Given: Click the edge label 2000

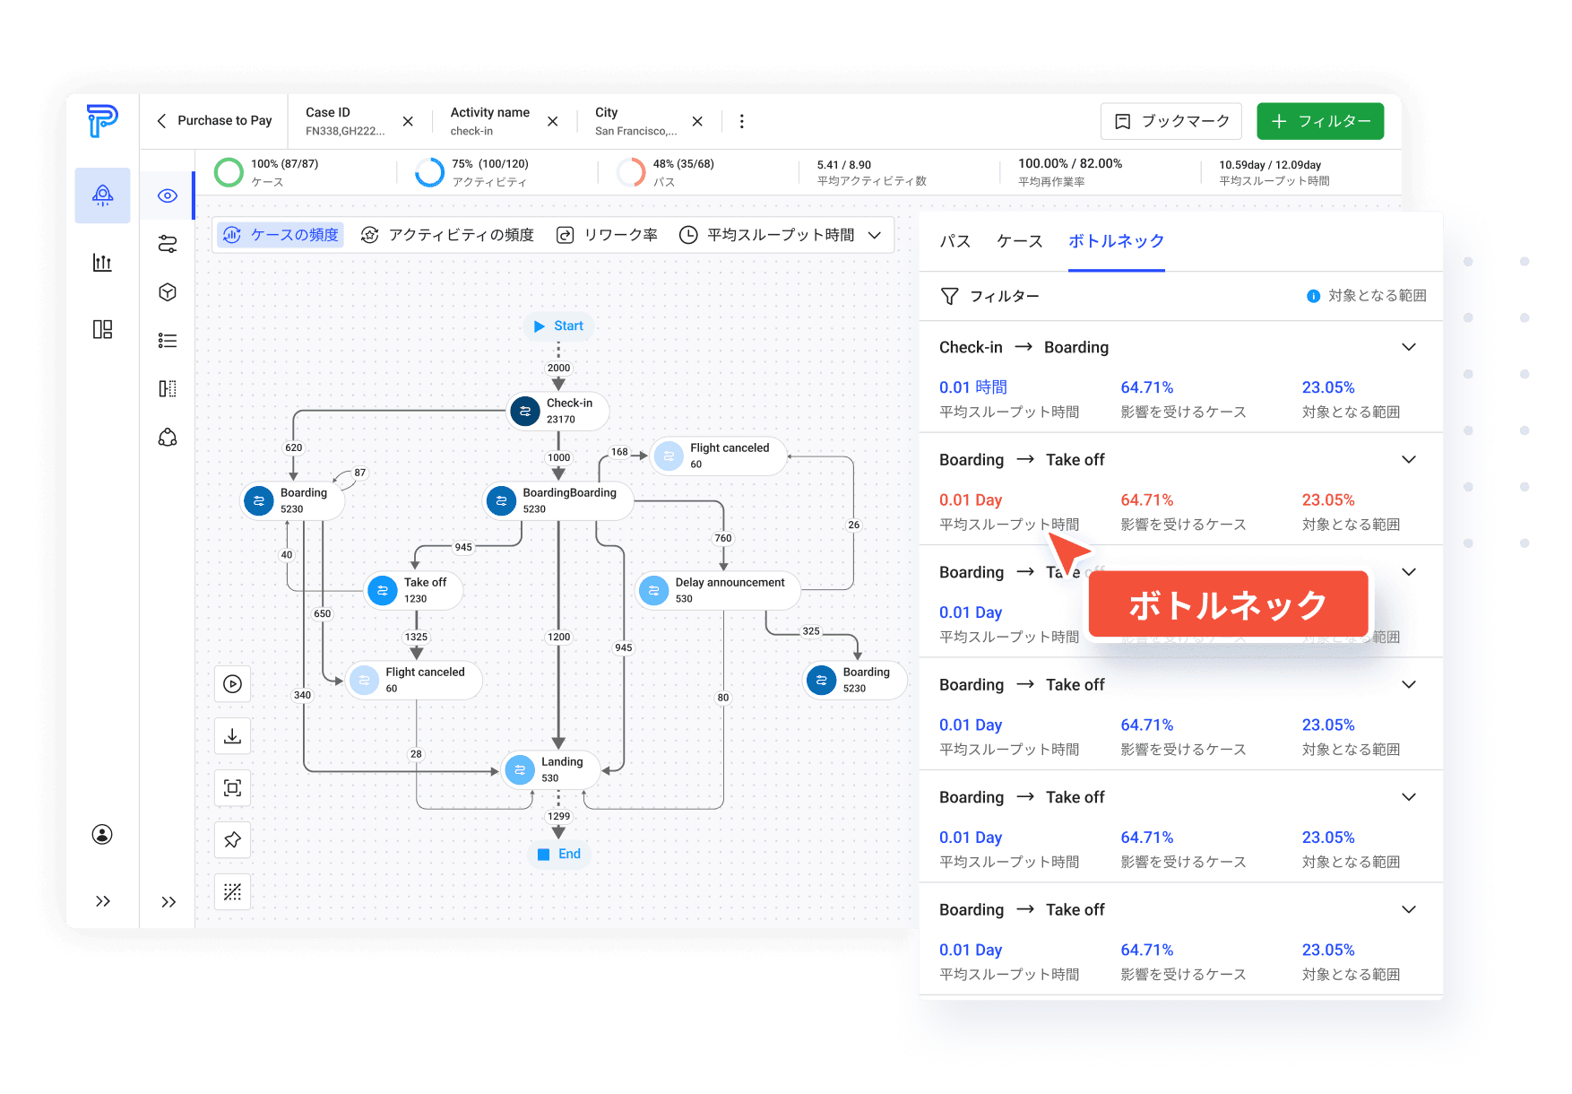Looking at the screenshot, I should tap(558, 368).
